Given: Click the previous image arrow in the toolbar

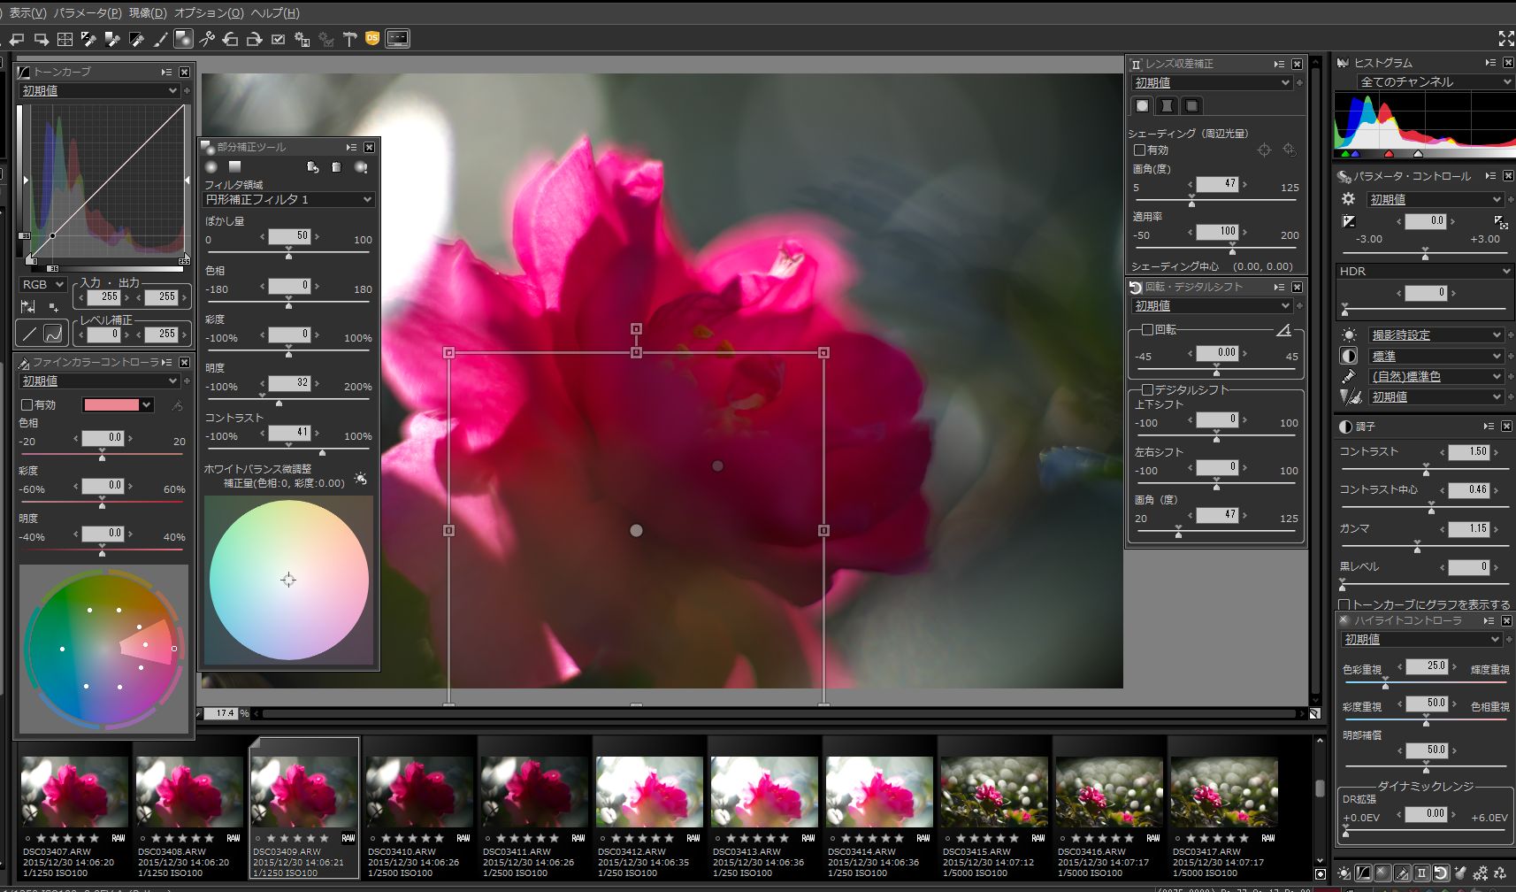Looking at the screenshot, I should click(x=17, y=39).
